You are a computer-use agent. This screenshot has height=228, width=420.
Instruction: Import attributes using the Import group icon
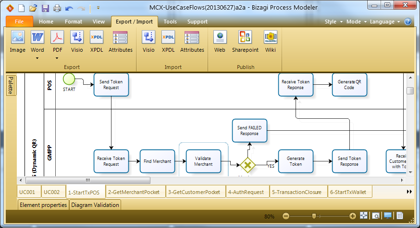[192, 38]
